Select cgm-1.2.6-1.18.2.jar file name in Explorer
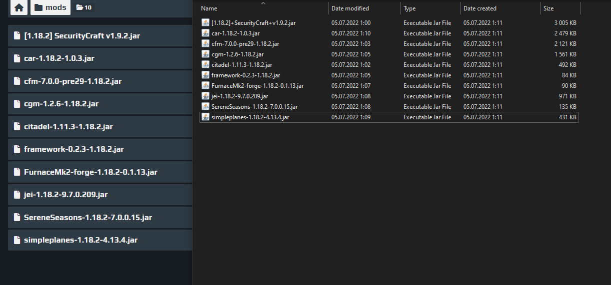The image size is (611, 285). 237,54
